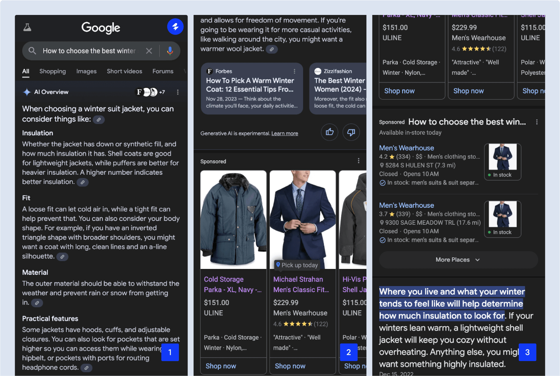The image size is (560, 376).
Task: Thumbs down the AI overview
Action: coord(351,132)
